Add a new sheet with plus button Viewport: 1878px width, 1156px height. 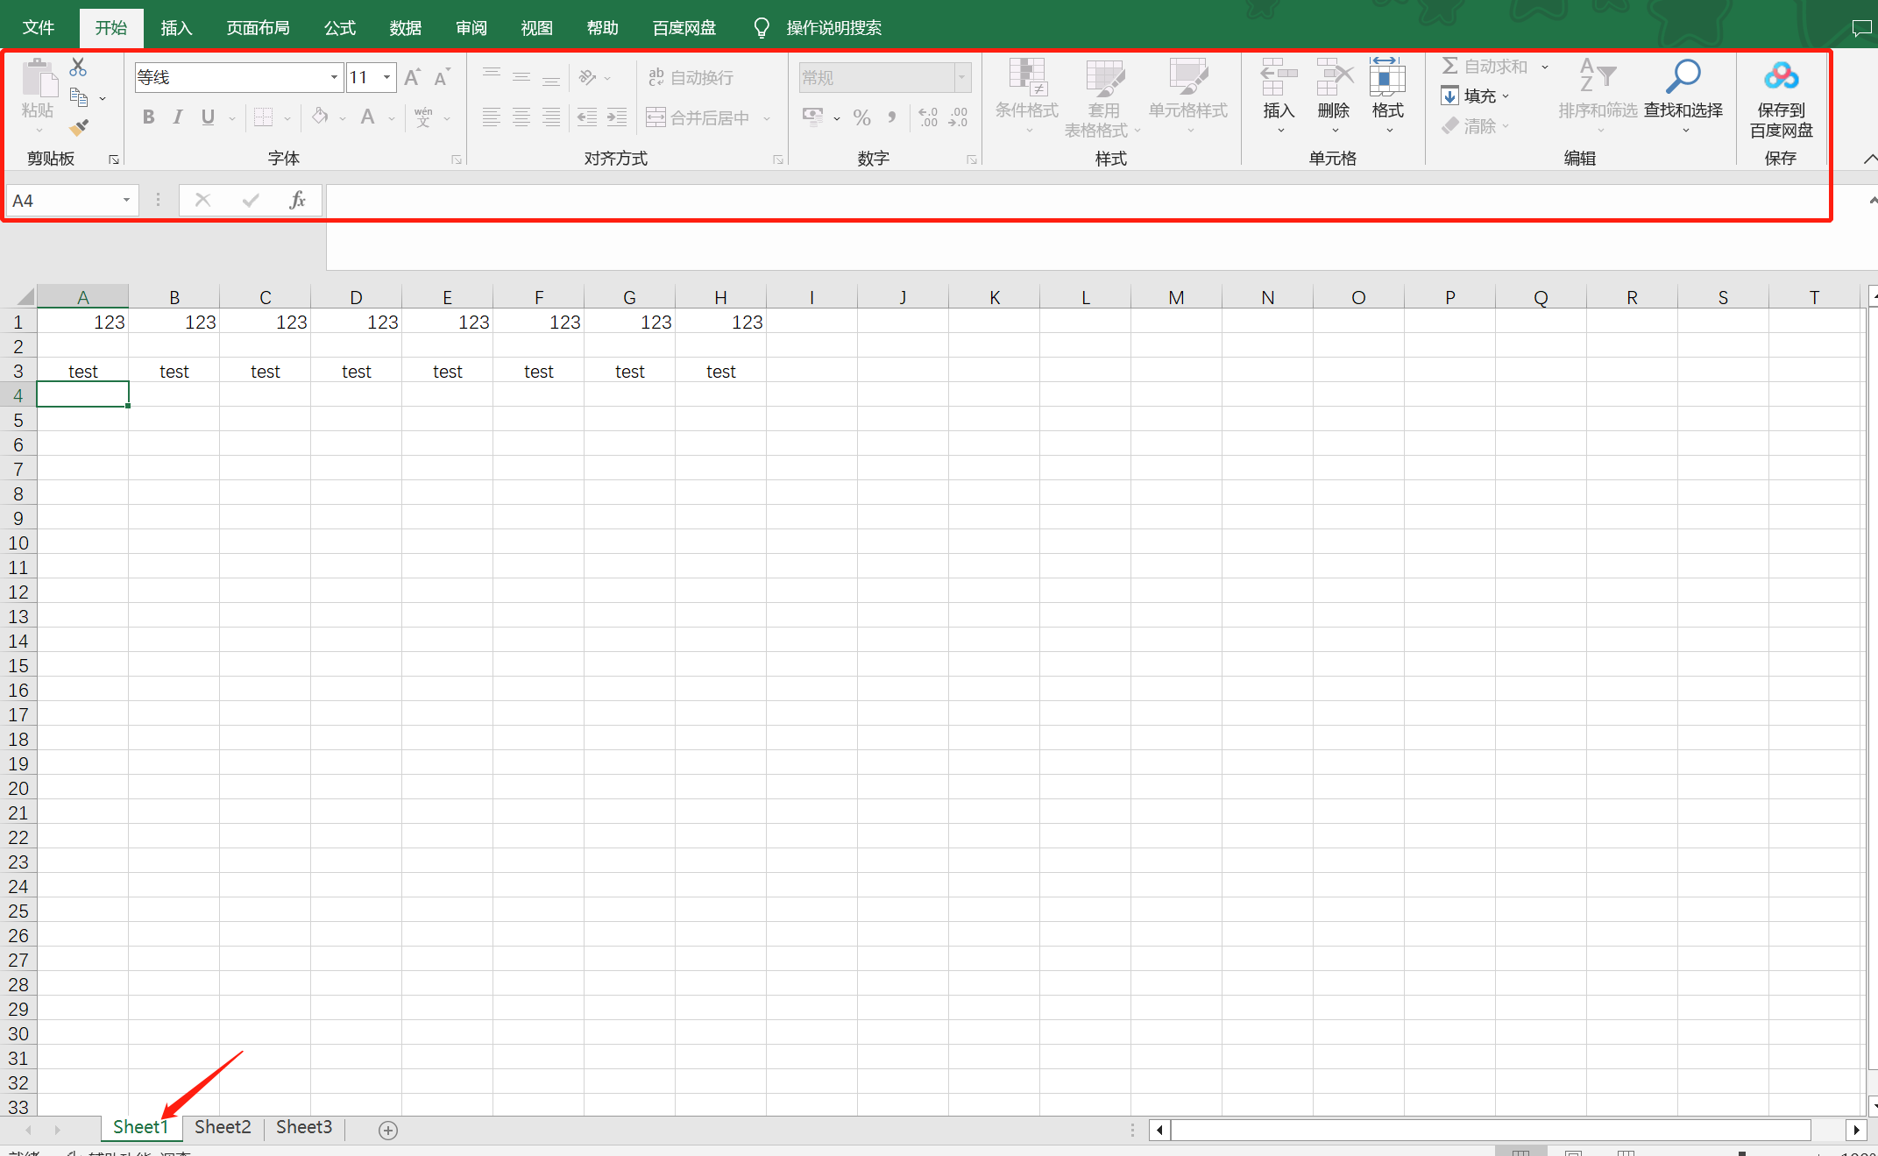(x=388, y=1131)
